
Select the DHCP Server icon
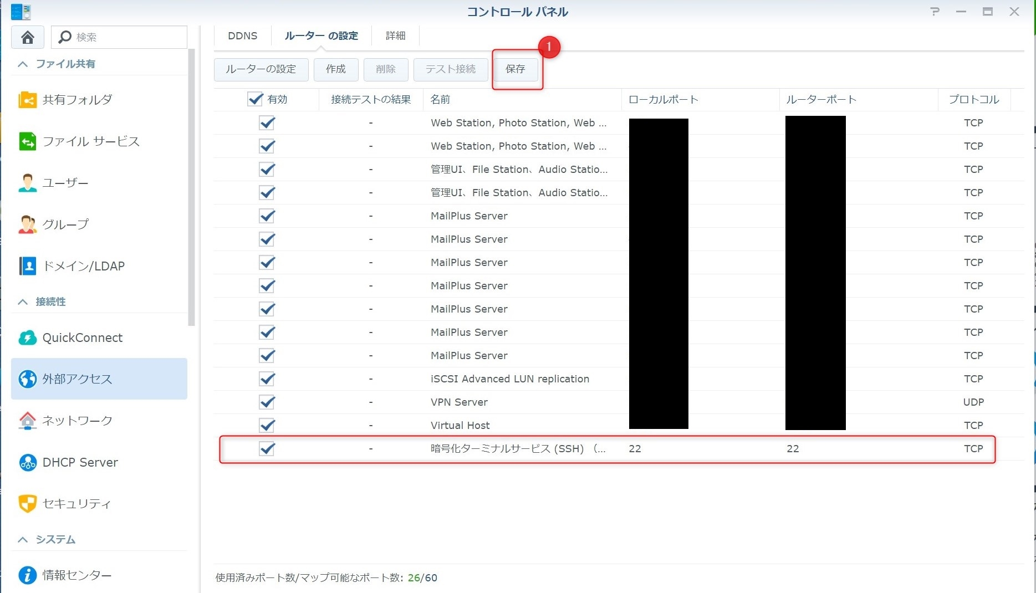pos(27,462)
